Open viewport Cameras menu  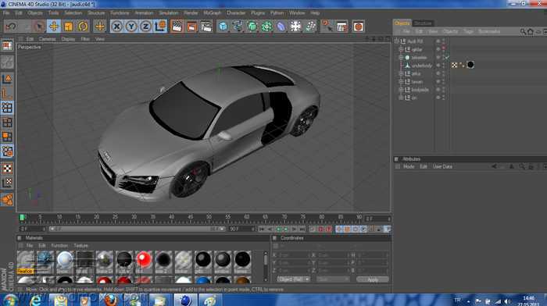(47, 39)
